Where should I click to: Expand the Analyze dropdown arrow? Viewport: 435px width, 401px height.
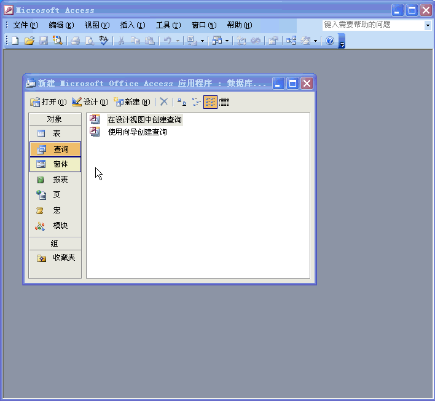[227, 41]
